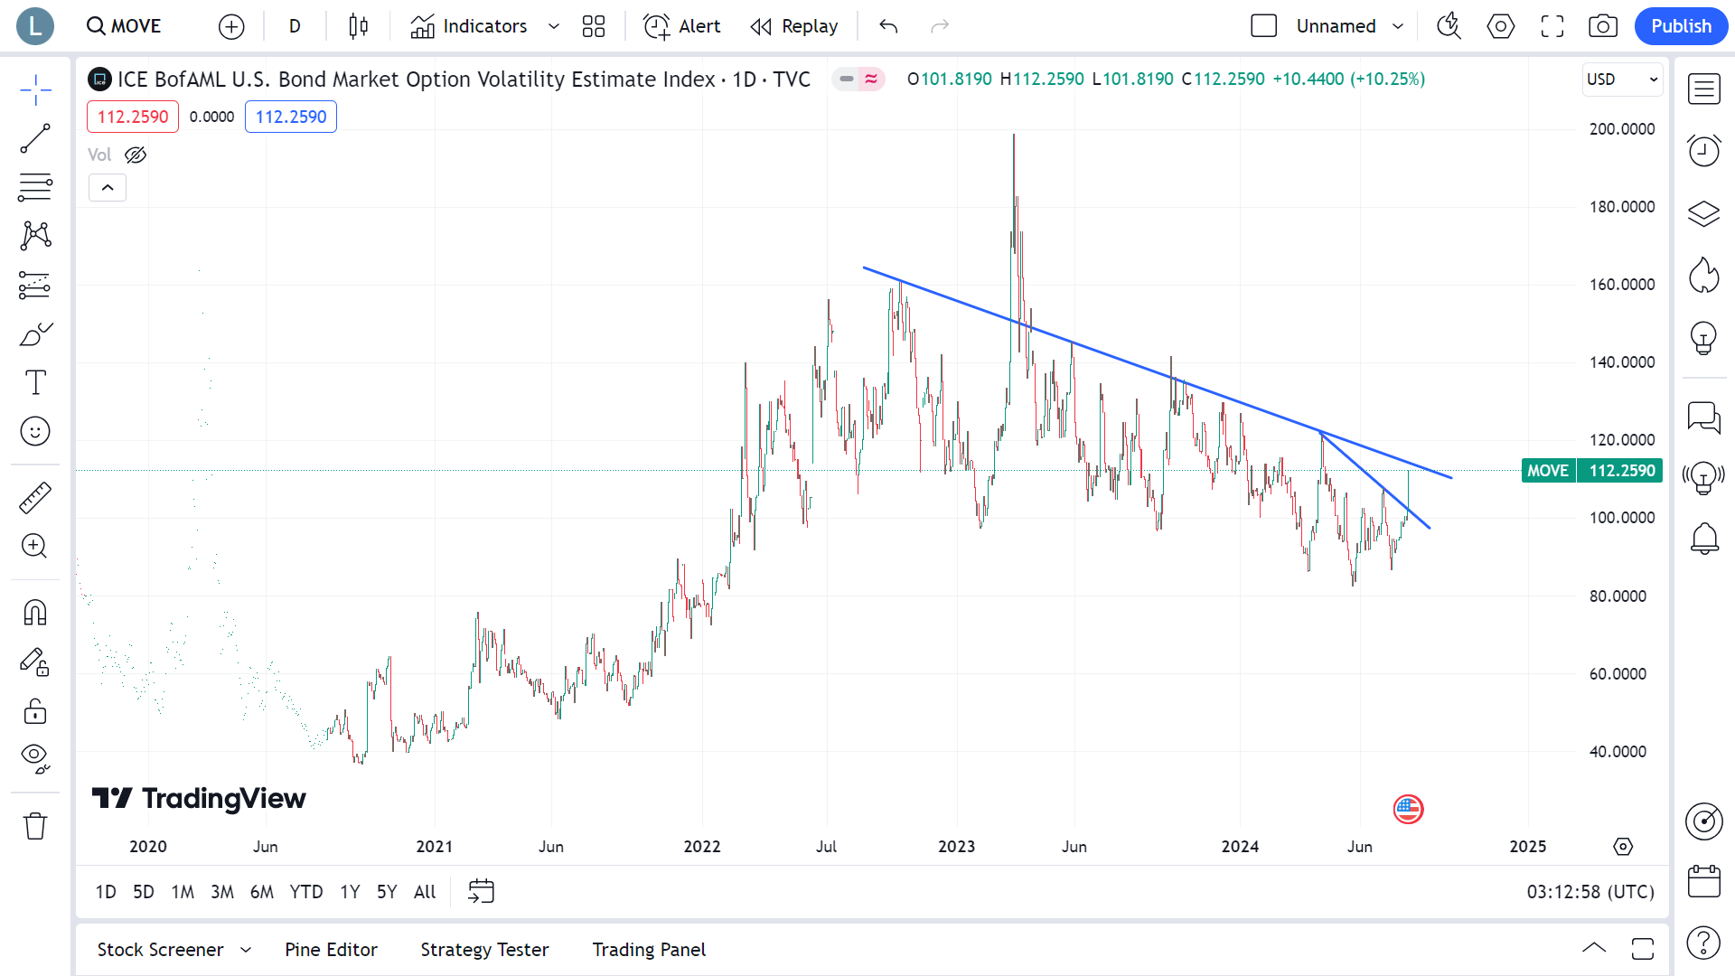Open forecasting and measurement tools
This screenshot has height=976, width=1735.
coord(35,286)
